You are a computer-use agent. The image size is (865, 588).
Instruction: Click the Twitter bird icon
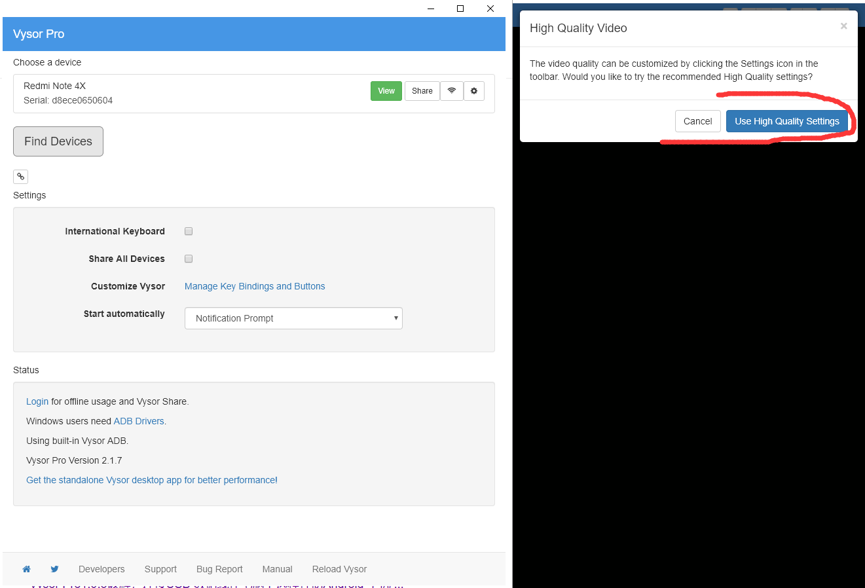point(54,569)
